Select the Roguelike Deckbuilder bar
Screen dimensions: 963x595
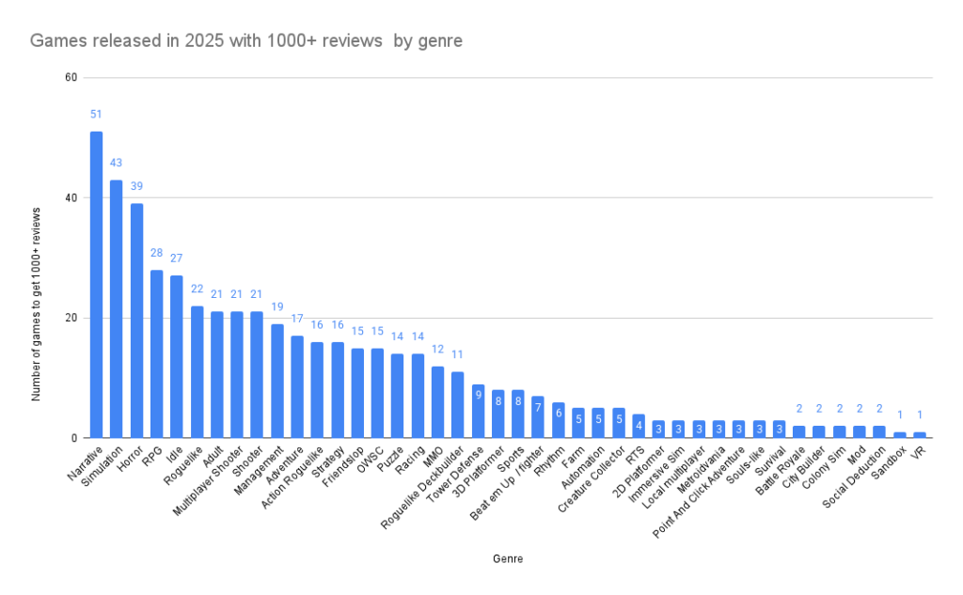[x=457, y=404]
